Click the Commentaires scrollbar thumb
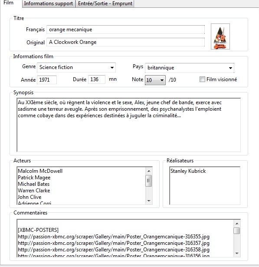 click(x=237, y=231)
